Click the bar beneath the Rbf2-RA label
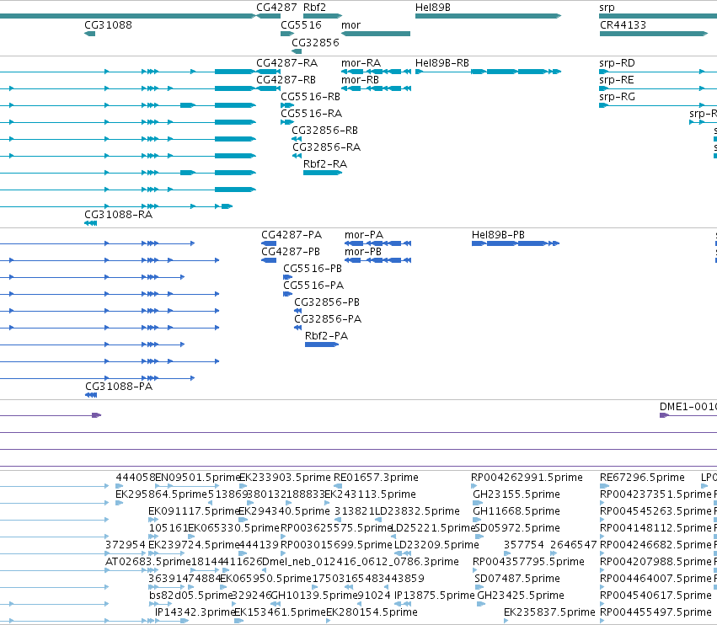Image resolution: width=717 pixels, height=625 pixels. coord(323,173)
